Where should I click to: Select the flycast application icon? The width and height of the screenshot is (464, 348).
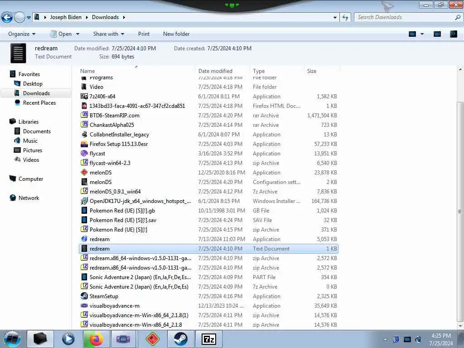(x=84, y=153)
